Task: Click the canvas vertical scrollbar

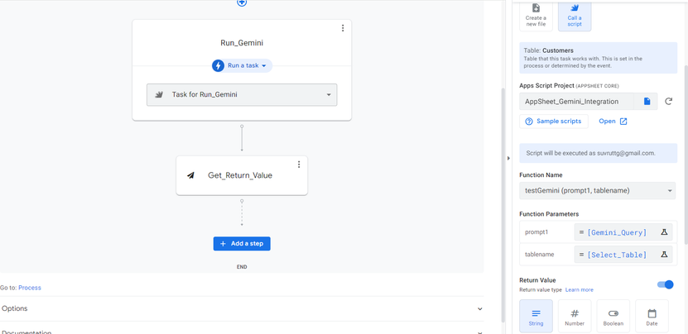Action: tap(503, 205)
